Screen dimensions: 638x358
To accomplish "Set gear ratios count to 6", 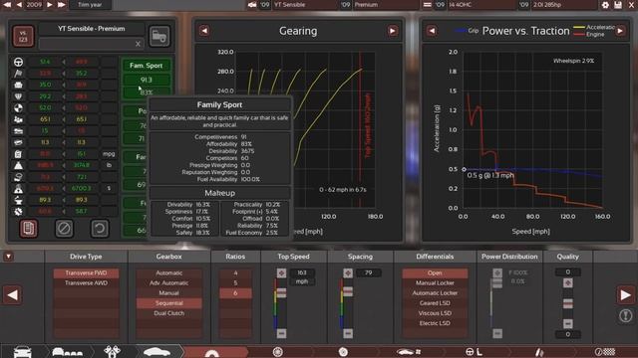I will point(235,293).
